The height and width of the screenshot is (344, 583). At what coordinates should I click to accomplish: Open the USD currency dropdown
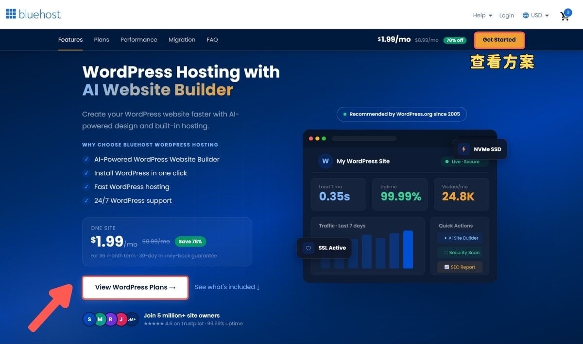[x=536, y=16]
